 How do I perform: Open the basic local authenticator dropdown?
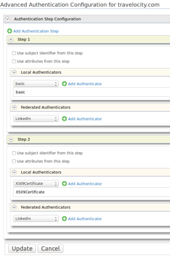[36, 84]
